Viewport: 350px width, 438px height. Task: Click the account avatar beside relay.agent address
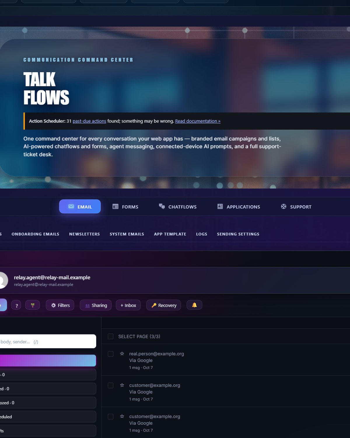point(3,280)
